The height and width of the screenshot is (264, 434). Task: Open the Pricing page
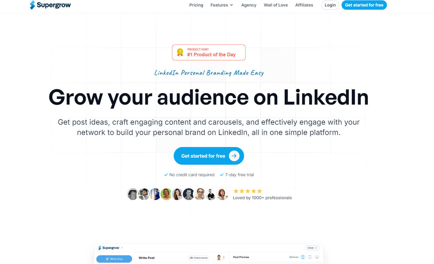pos(196,5)
